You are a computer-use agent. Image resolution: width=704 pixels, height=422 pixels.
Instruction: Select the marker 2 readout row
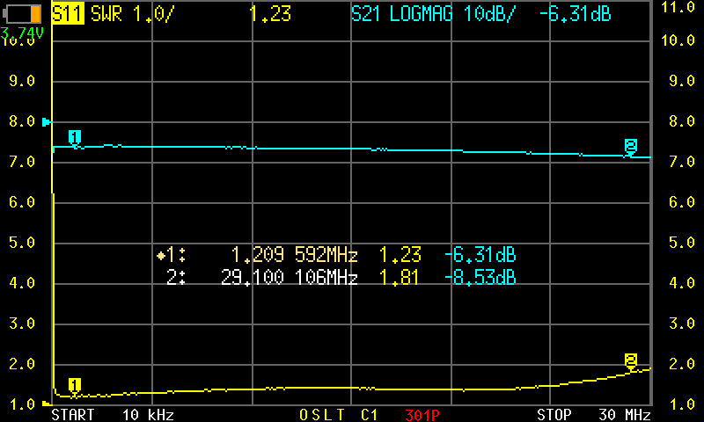(x=340, y=278)
